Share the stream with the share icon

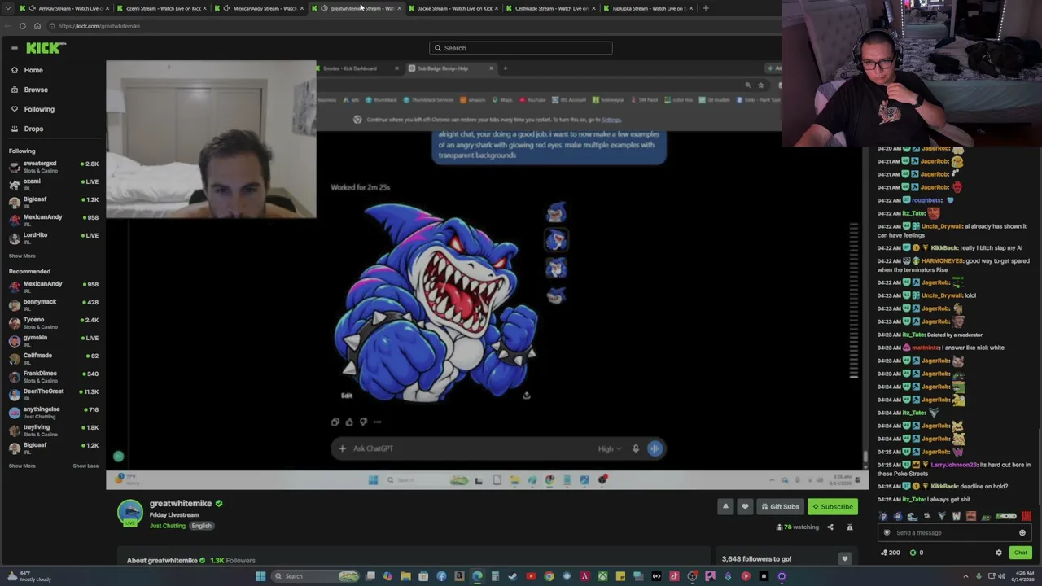click(830, 527)
